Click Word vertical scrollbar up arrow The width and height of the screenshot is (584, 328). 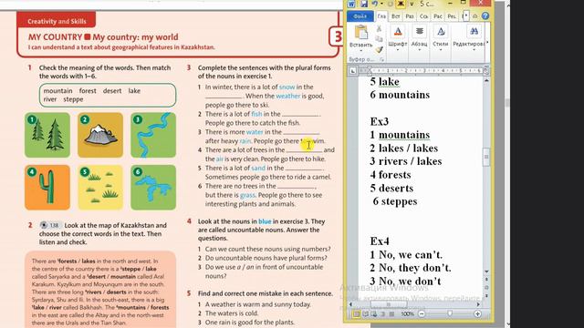pyautogui.click(x=486, y=81)
